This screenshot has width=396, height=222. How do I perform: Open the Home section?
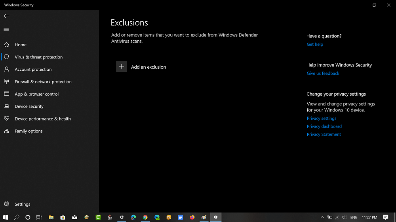click(x=21, y=45)
